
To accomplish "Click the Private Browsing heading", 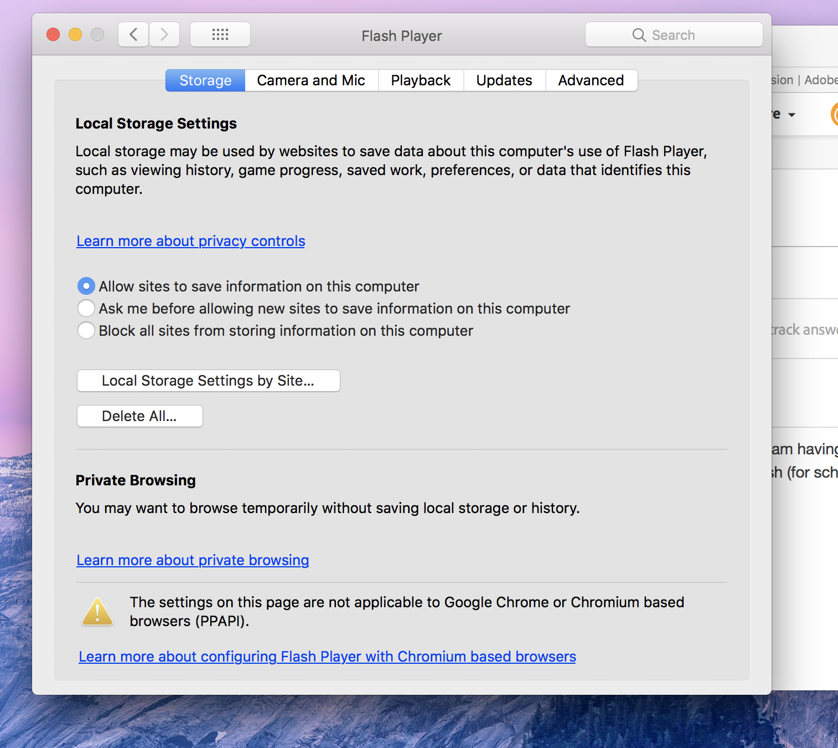I will click(136, 480).
